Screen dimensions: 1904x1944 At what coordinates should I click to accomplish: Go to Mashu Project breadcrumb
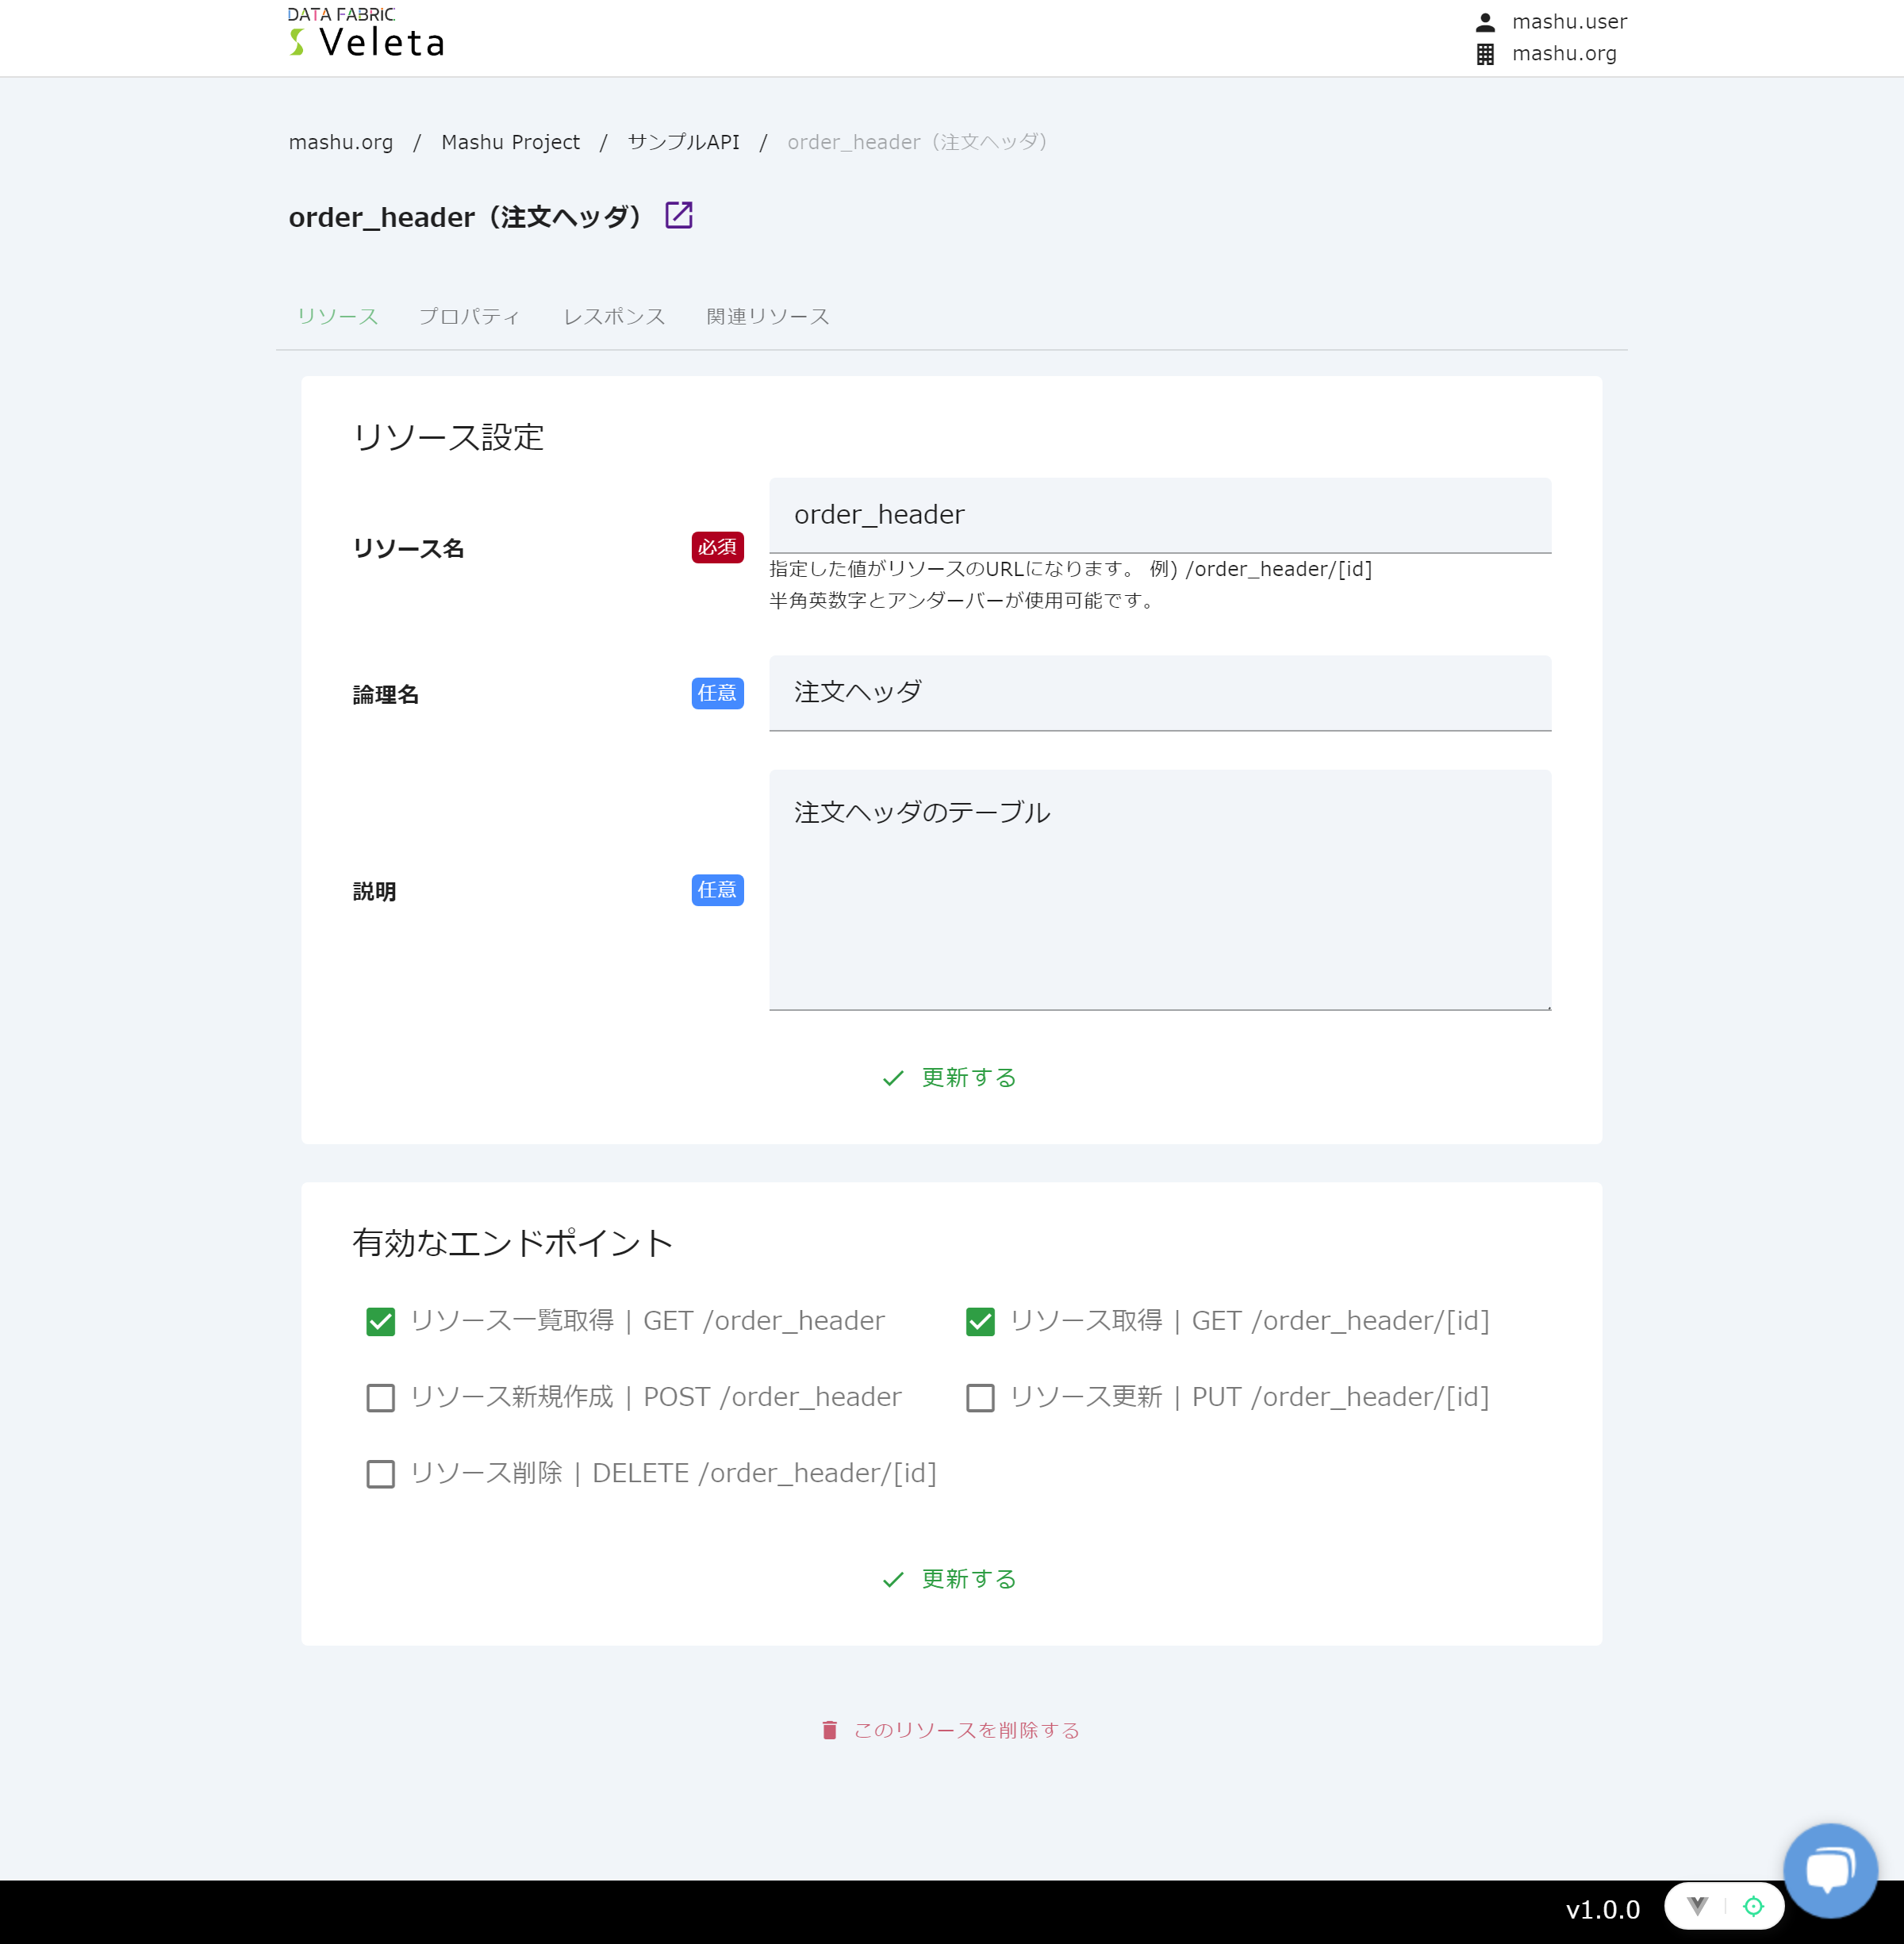click(x=510, y=142)
